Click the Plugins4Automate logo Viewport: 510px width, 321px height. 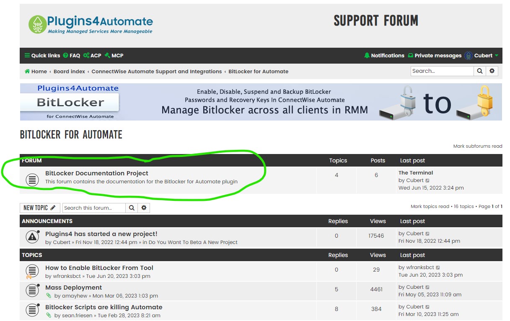tap(91, 24)
